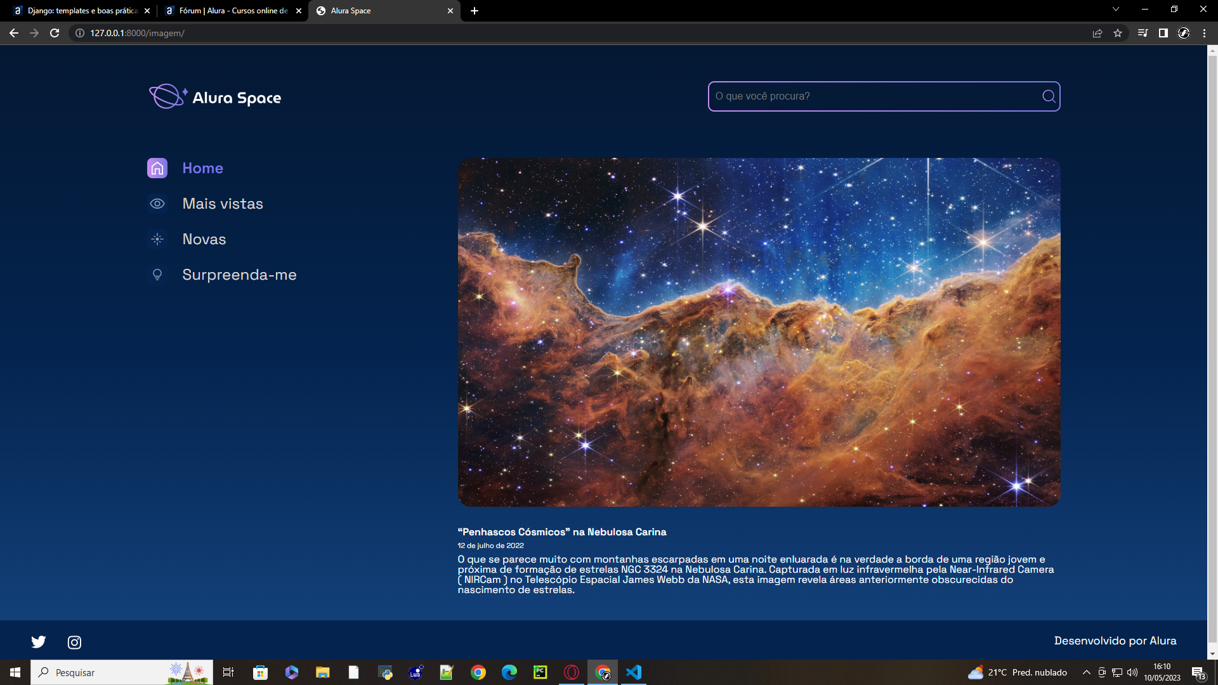Screen dimensions: 1218x685
Task: Click the address bar URL
Action: [137, 33]
